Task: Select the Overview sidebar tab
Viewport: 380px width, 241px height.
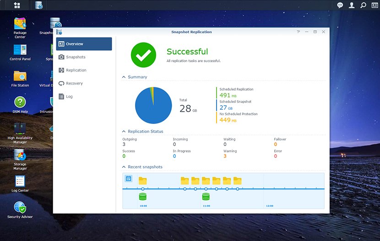Action: point(84,44)
